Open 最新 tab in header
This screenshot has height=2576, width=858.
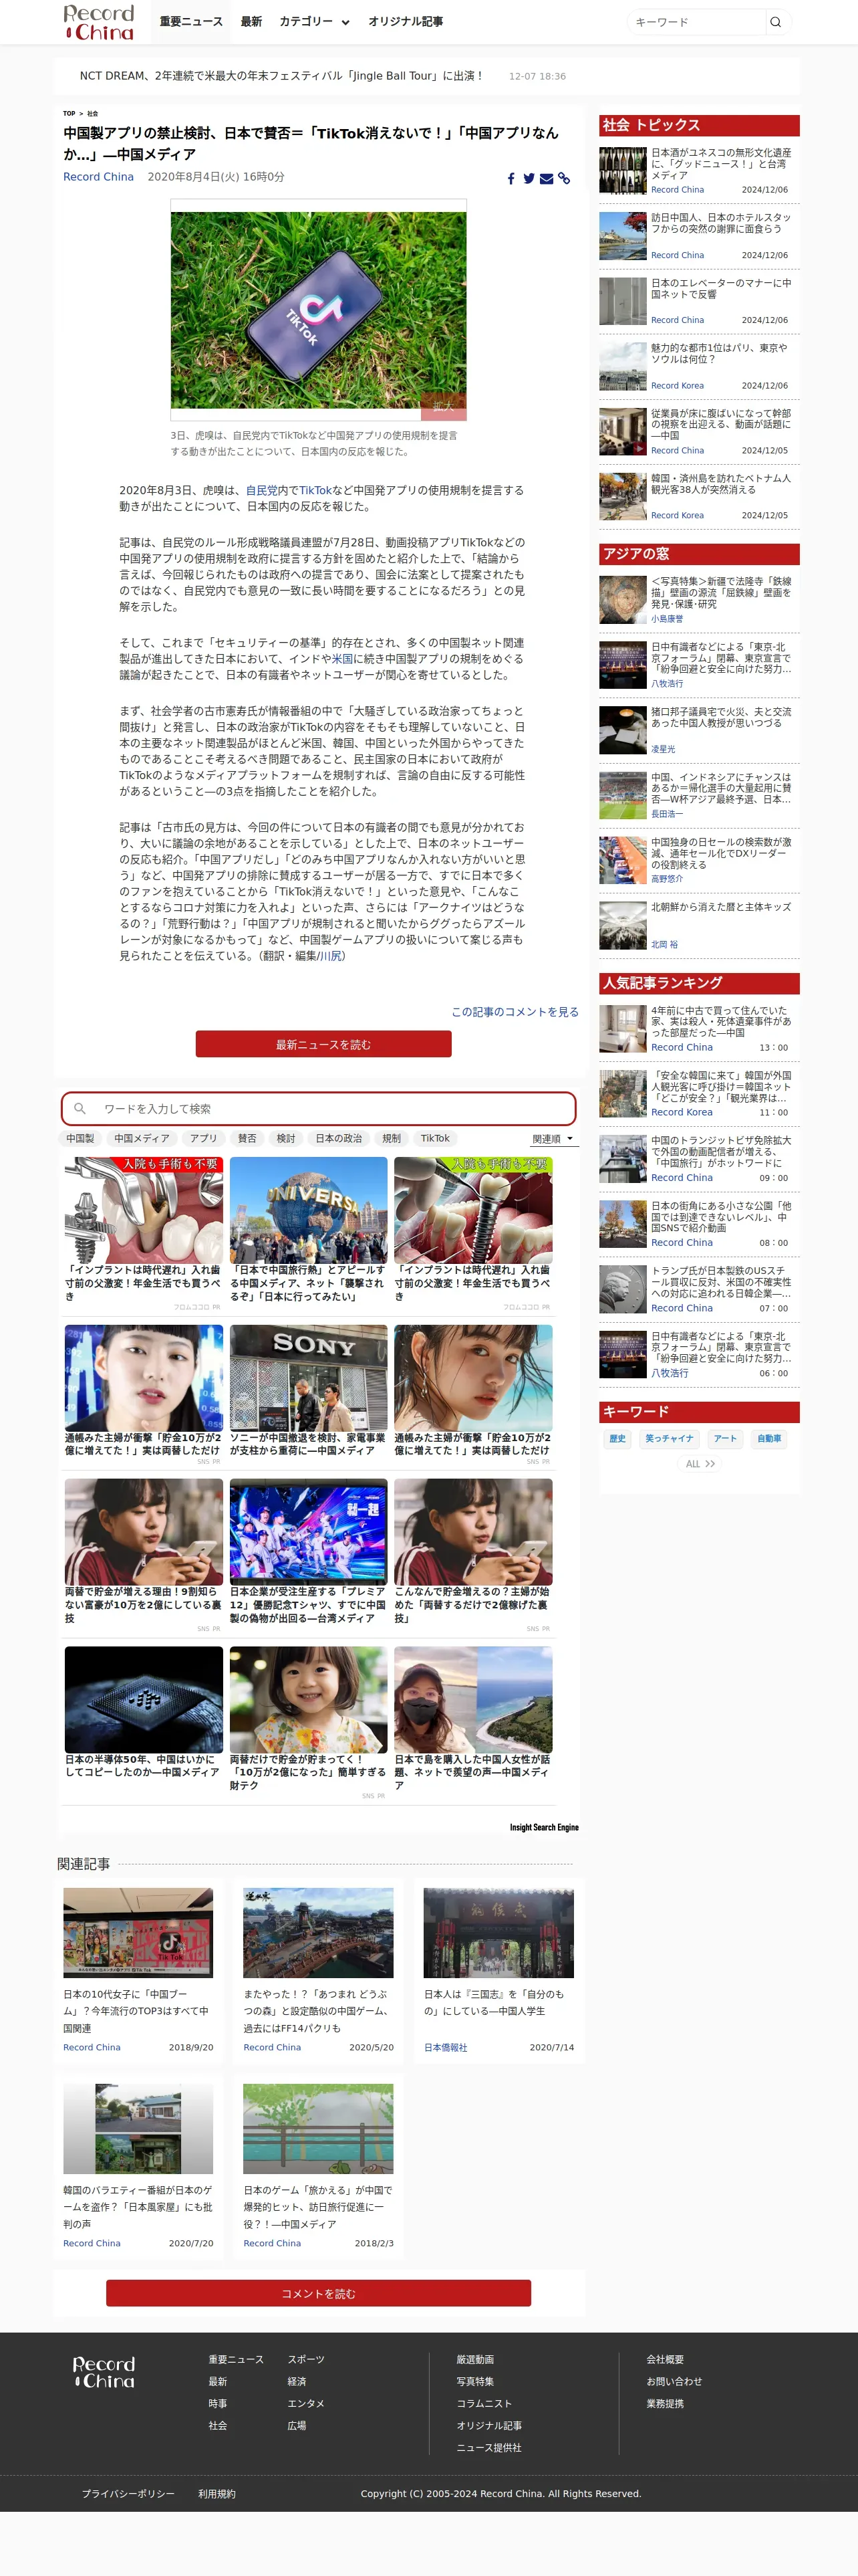tap(251, 22)
